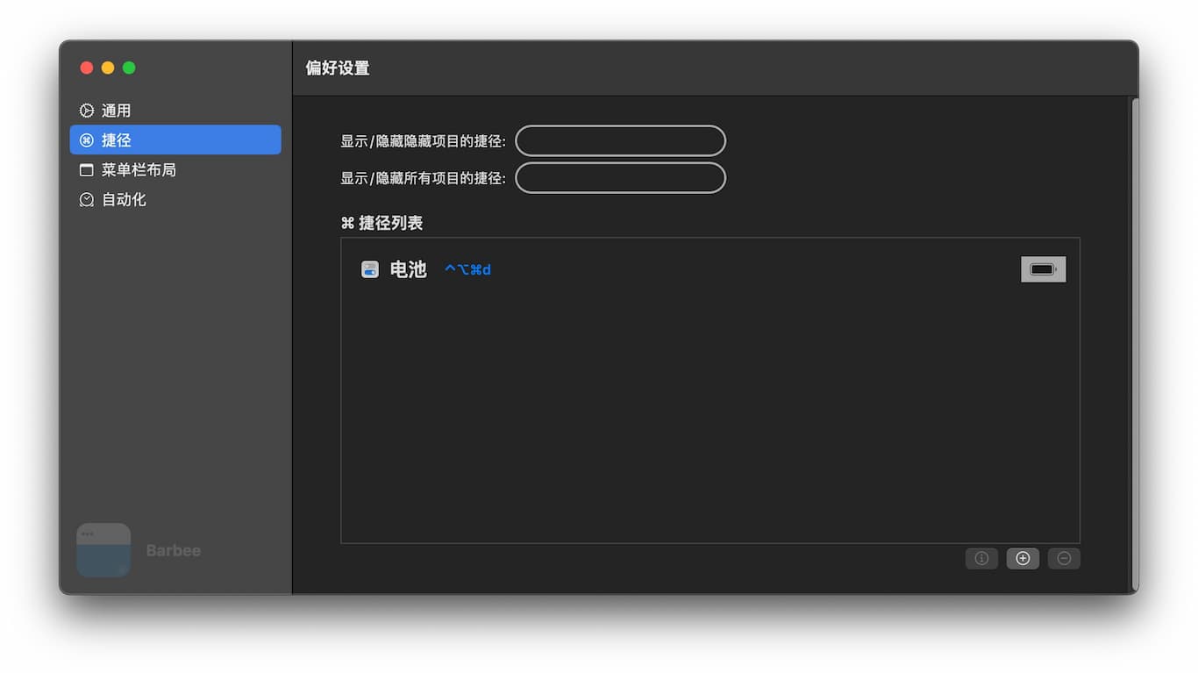Switch to 菜单栏布局 settings
The image size is (1198, 673).
[x=175, y=170]
